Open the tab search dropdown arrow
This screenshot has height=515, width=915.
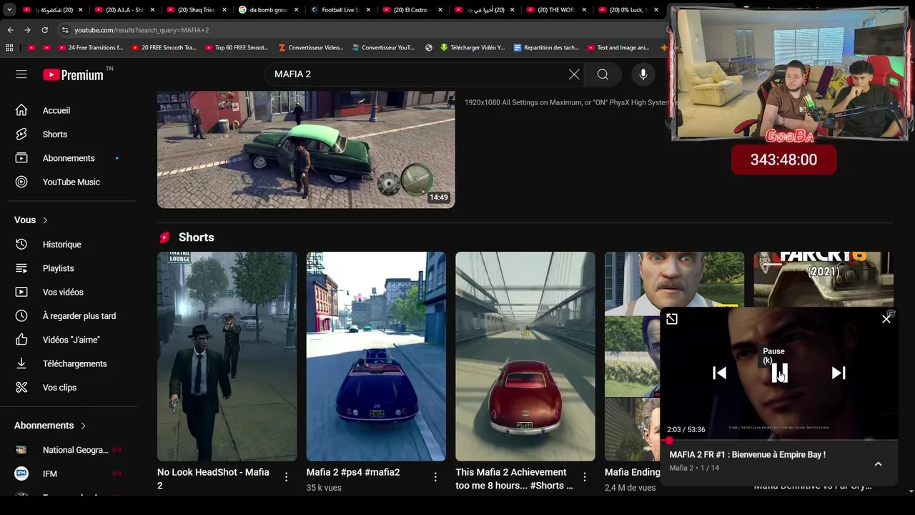pos(9,10)
